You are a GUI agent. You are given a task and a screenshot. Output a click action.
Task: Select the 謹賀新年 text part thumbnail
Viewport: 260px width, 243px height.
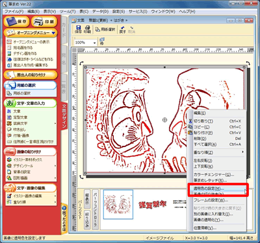click(153, 204)
